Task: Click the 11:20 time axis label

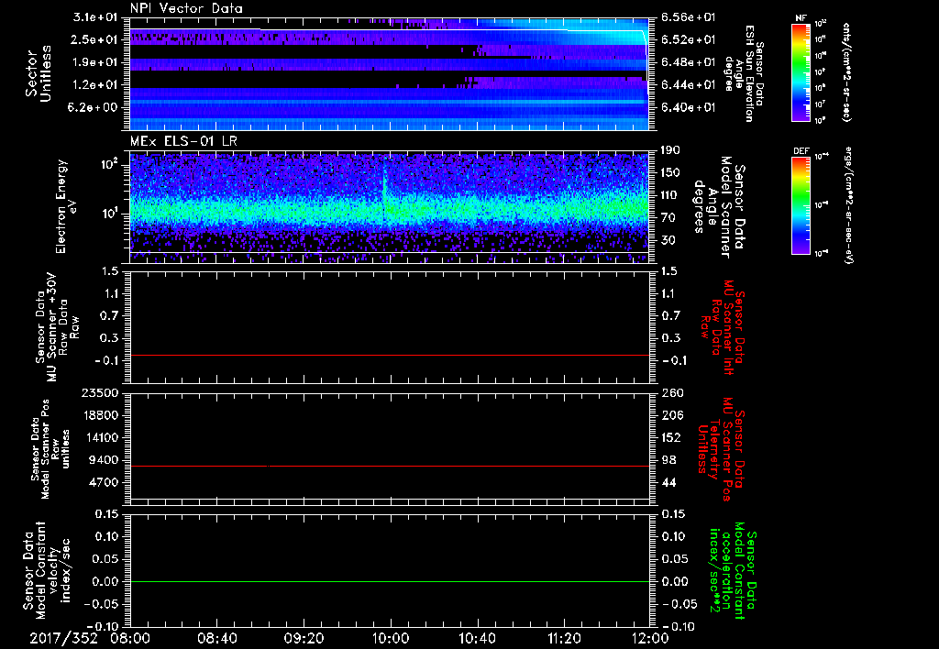Action: [x=565, y=637]
